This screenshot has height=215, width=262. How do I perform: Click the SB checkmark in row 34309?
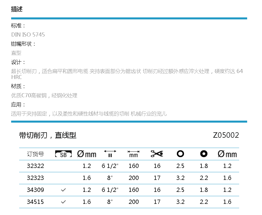pyautogui.click(x=63, y=190)
